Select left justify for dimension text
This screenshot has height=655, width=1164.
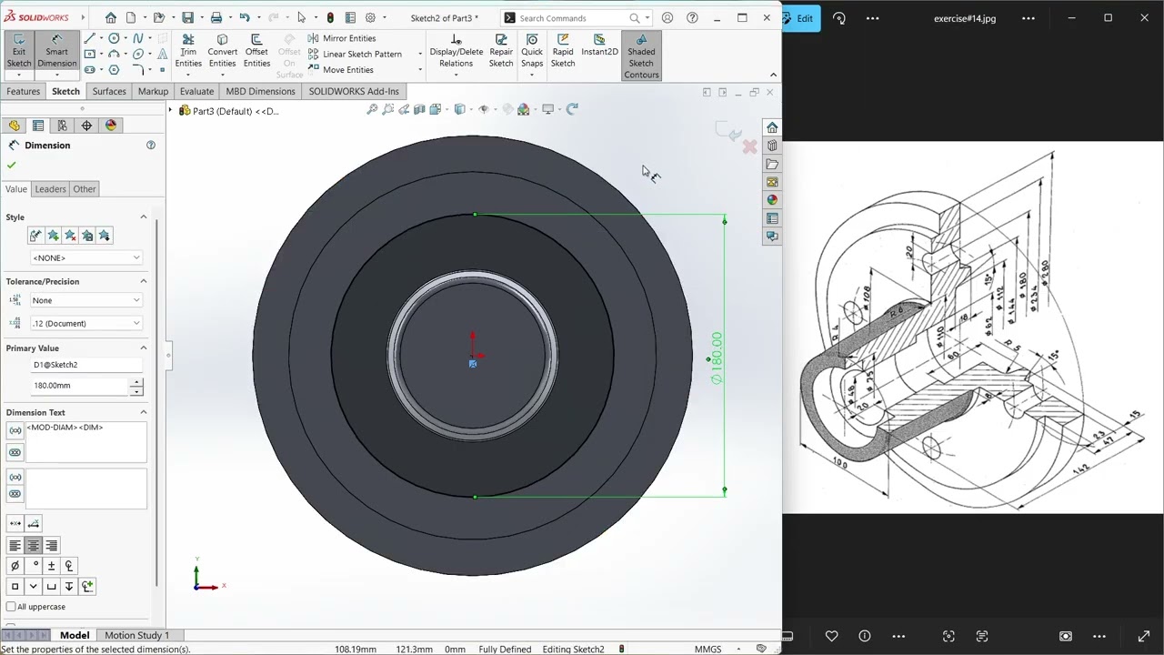(15, 545)
